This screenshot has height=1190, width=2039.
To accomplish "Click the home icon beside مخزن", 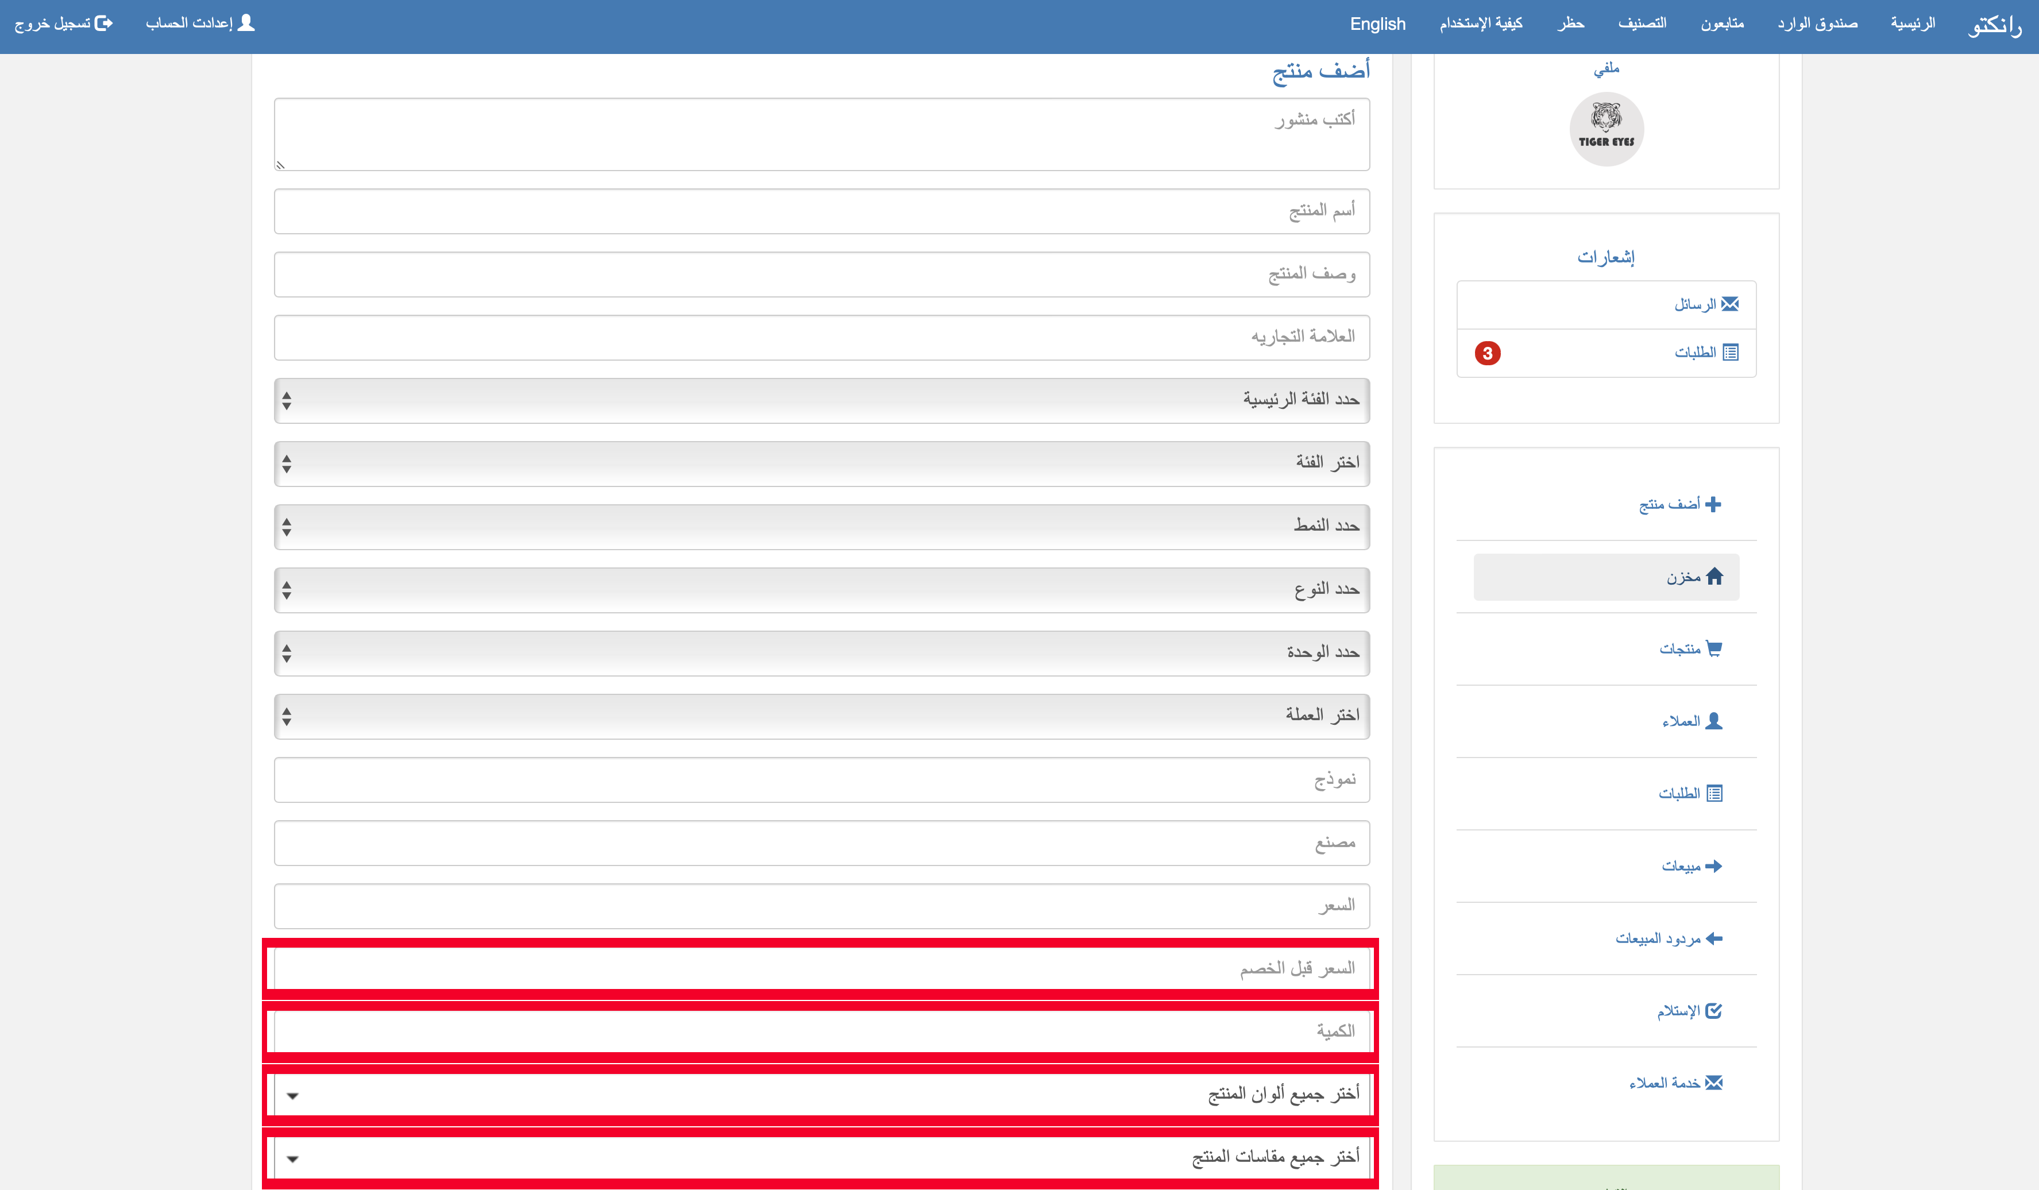I will tap(1714, 576).
